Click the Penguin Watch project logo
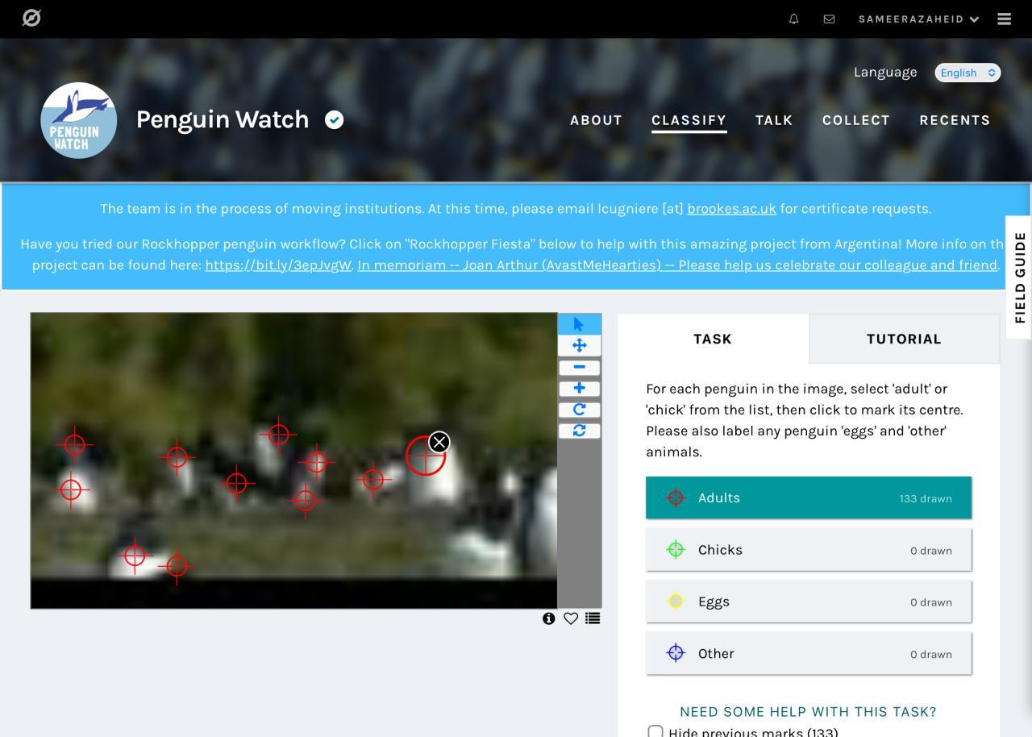The image size is (1032, 737). (x=79, y=120)
